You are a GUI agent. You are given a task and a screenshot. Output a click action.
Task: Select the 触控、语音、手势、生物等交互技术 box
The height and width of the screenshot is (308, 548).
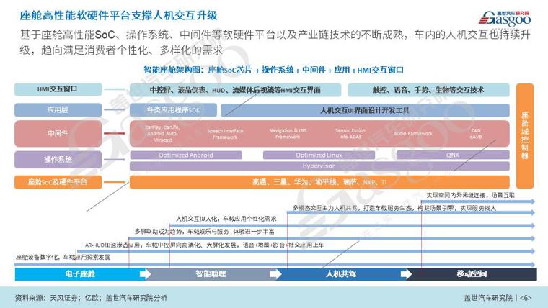click(x=428, y=90)
